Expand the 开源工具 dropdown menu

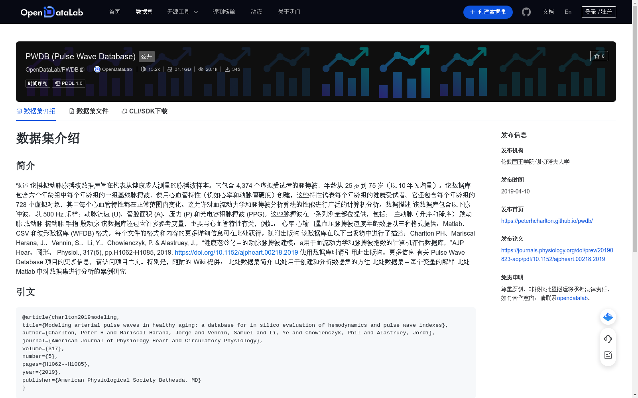(183, 12)
